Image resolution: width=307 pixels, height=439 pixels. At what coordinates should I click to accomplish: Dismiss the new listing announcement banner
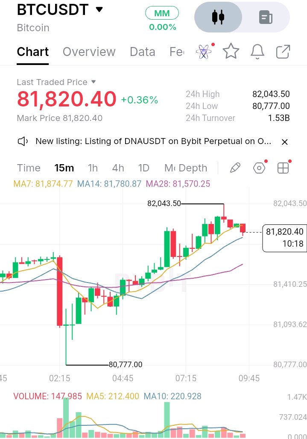(285, 142)
